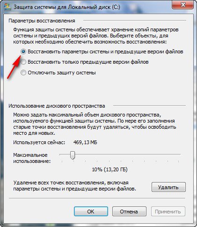Click 'Удалить' to delete all restore points

[x=168, y=187]
